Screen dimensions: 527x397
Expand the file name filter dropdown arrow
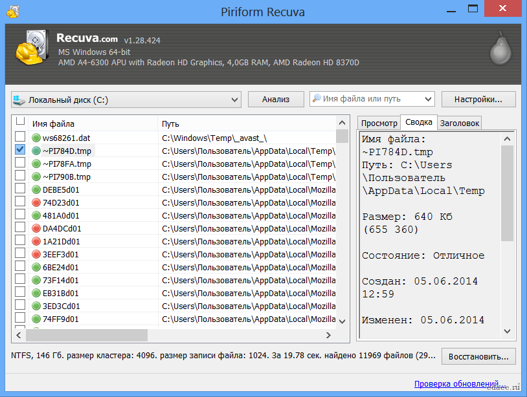(x=428, y=99)
